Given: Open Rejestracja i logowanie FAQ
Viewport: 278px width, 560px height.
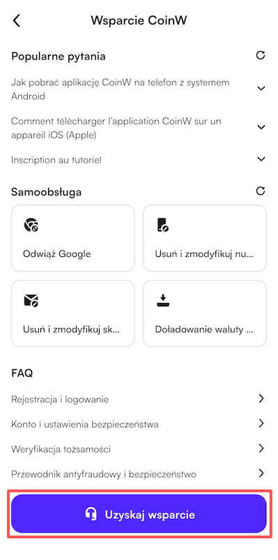Looking at the screenshot, I should [139, 399].
